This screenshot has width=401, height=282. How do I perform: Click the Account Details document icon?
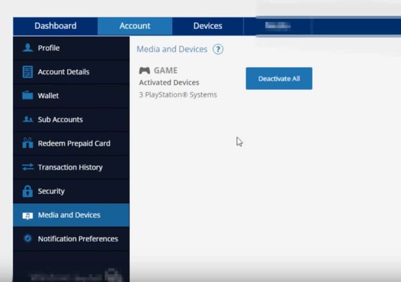28,72
